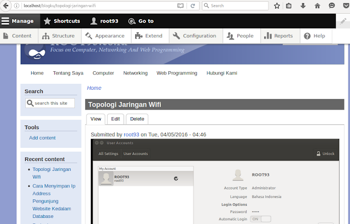The image size is (350, 224).
Task: Click the pencil edit icon in admin bar
Action: pyautogui.click(x=343, y=21)
